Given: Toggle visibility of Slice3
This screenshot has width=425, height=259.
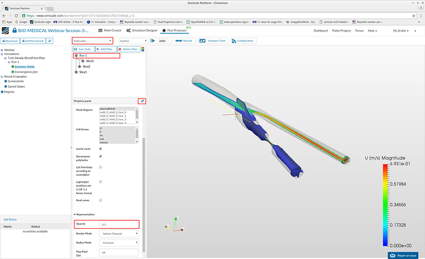Looking at the screenshot, I should point(83,61).
